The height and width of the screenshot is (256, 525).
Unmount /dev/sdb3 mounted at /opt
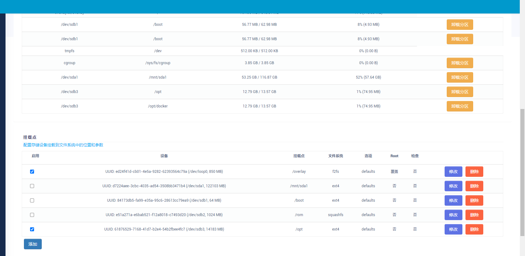(460, 92)
